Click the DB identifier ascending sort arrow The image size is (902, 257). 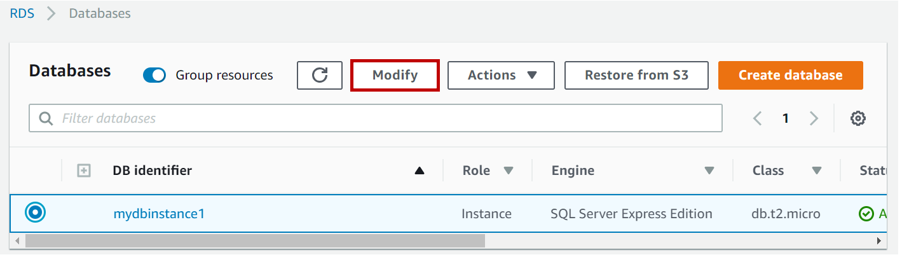click(419, 170)
